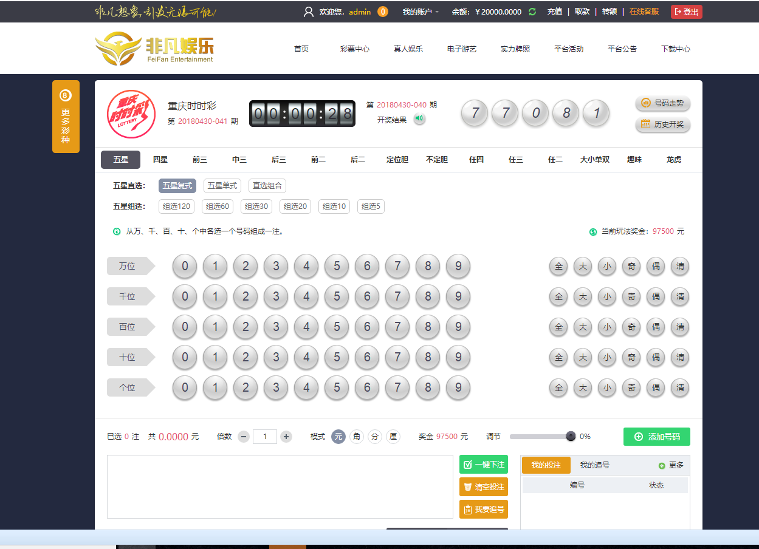Click the 非凡娱乐 logo

click(154, 49)
